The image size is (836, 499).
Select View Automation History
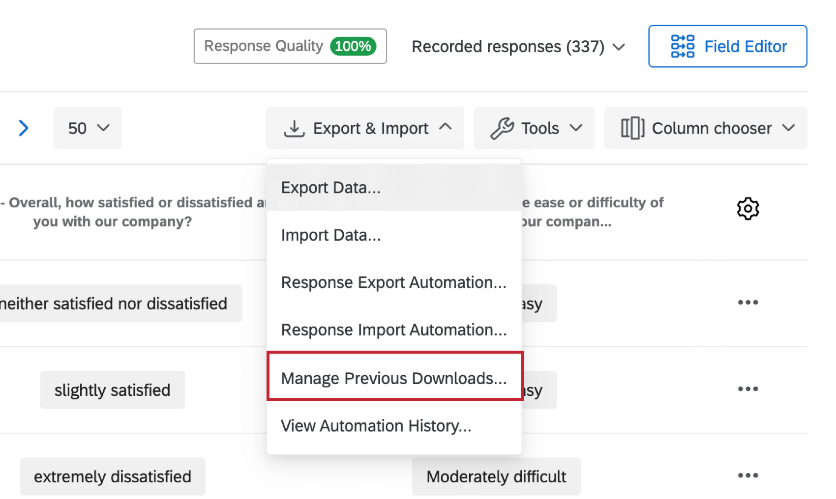[376, 425]
